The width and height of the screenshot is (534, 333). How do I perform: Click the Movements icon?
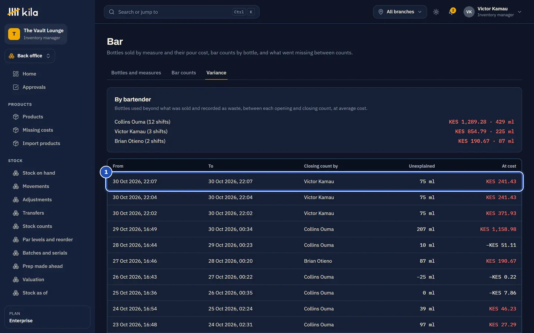pyautogui.click(x=16, y=186)
